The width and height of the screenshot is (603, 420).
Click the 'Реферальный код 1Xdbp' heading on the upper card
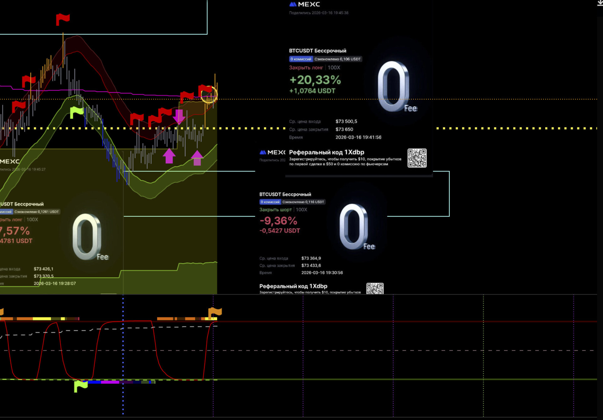(326, 152)
